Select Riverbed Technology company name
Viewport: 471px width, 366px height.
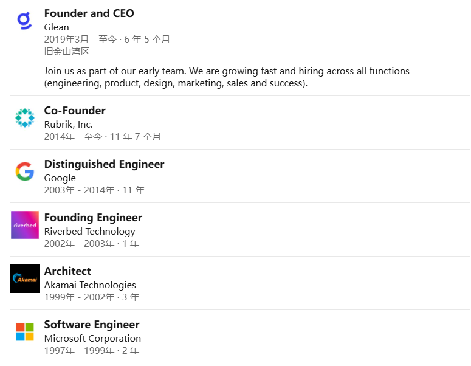89,232
